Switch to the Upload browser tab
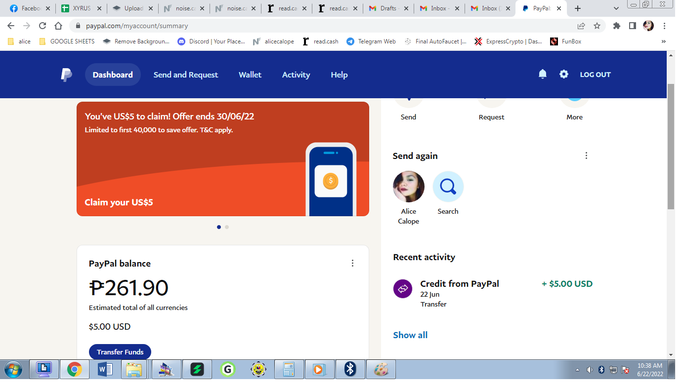Screen dimensions: 684x387 [x=133, y=8]
